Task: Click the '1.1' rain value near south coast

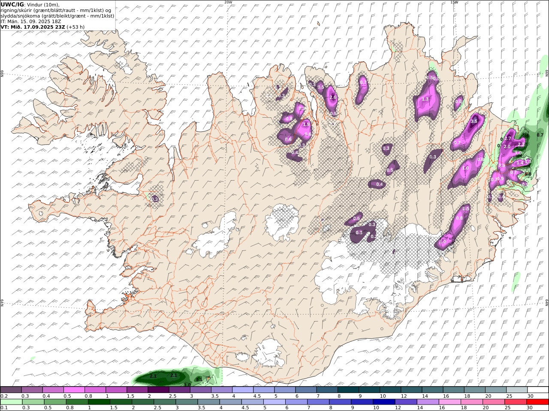Action: click(x=199, y=379)
